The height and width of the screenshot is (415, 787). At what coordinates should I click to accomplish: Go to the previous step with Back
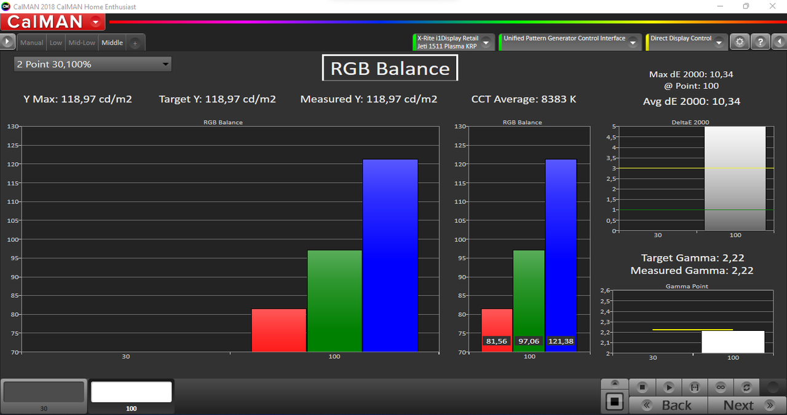pos(668,405)
